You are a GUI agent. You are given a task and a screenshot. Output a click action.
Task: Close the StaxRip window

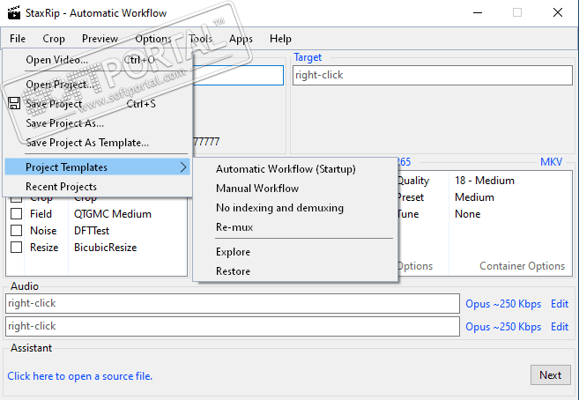[x=558, y=13]
